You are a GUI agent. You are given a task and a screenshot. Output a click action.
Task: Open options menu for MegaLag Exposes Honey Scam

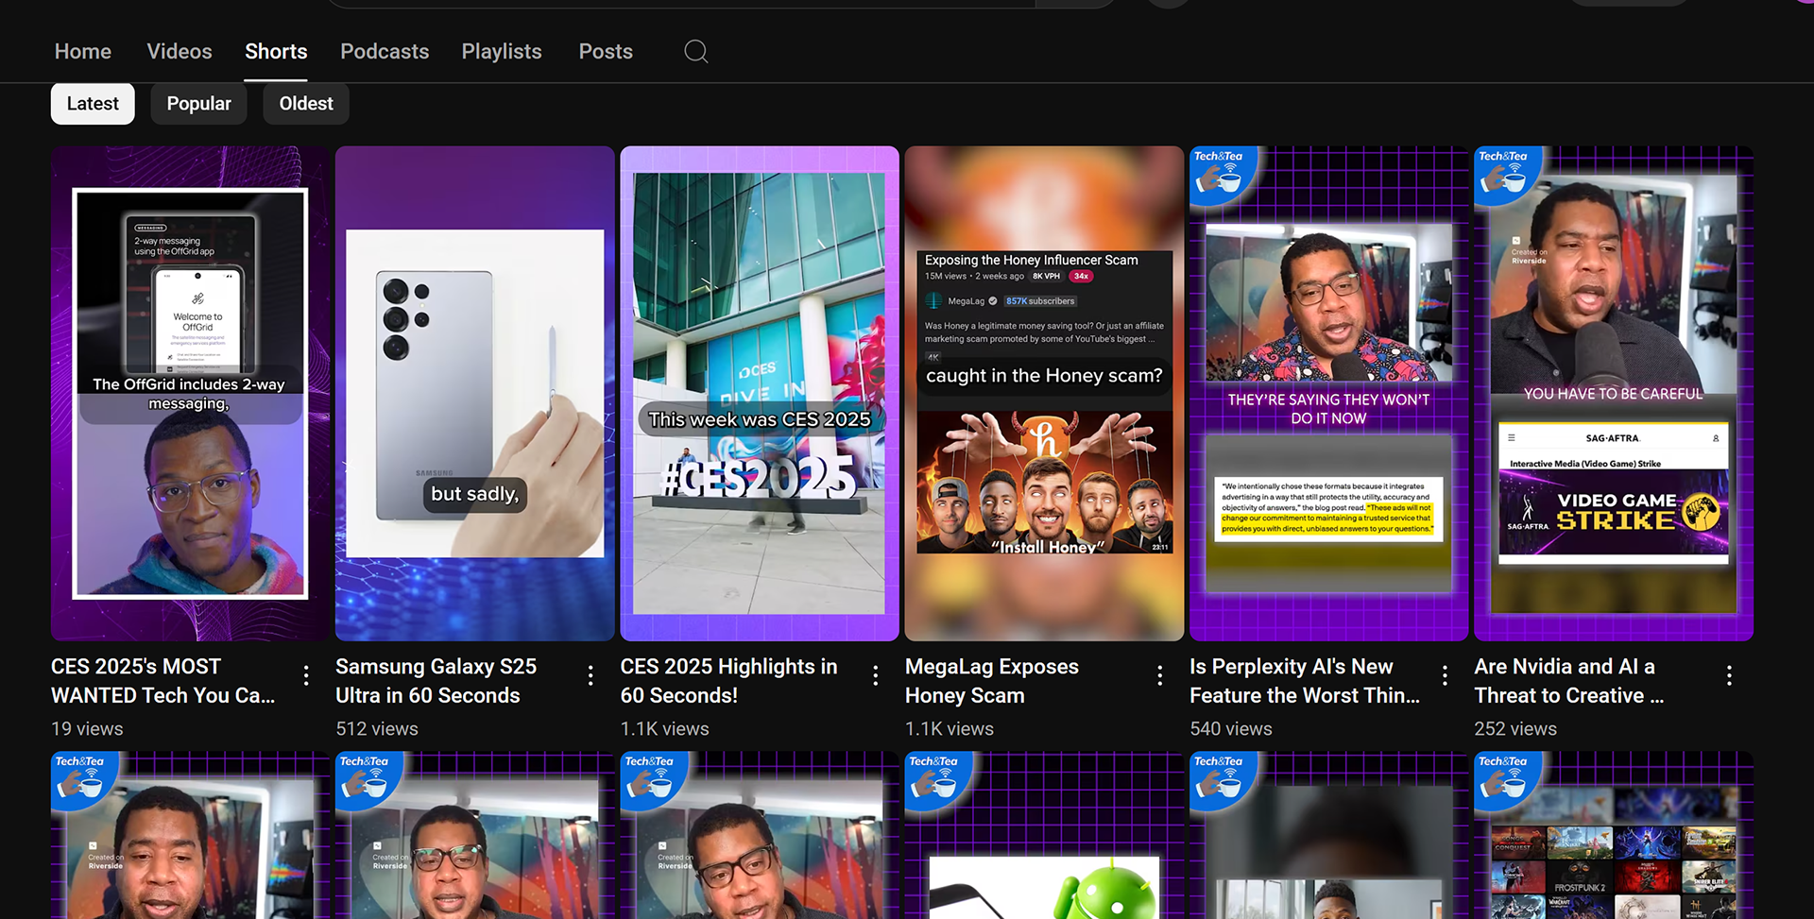[1160, 675]
